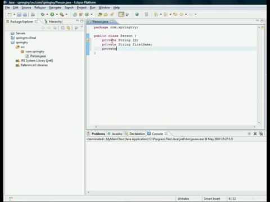
Task: Maximize the Package Explorer view
Action: [x=82, y=21]
